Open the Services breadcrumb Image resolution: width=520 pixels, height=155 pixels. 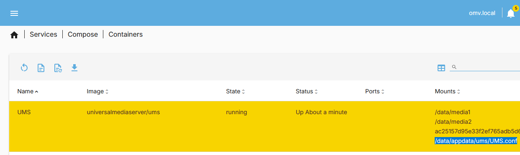click(x=44, y=35)
